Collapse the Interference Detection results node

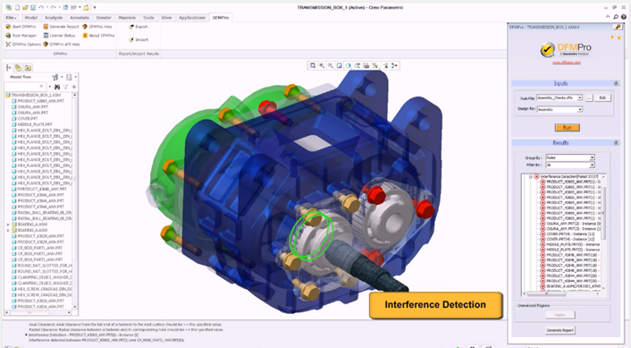531,176
